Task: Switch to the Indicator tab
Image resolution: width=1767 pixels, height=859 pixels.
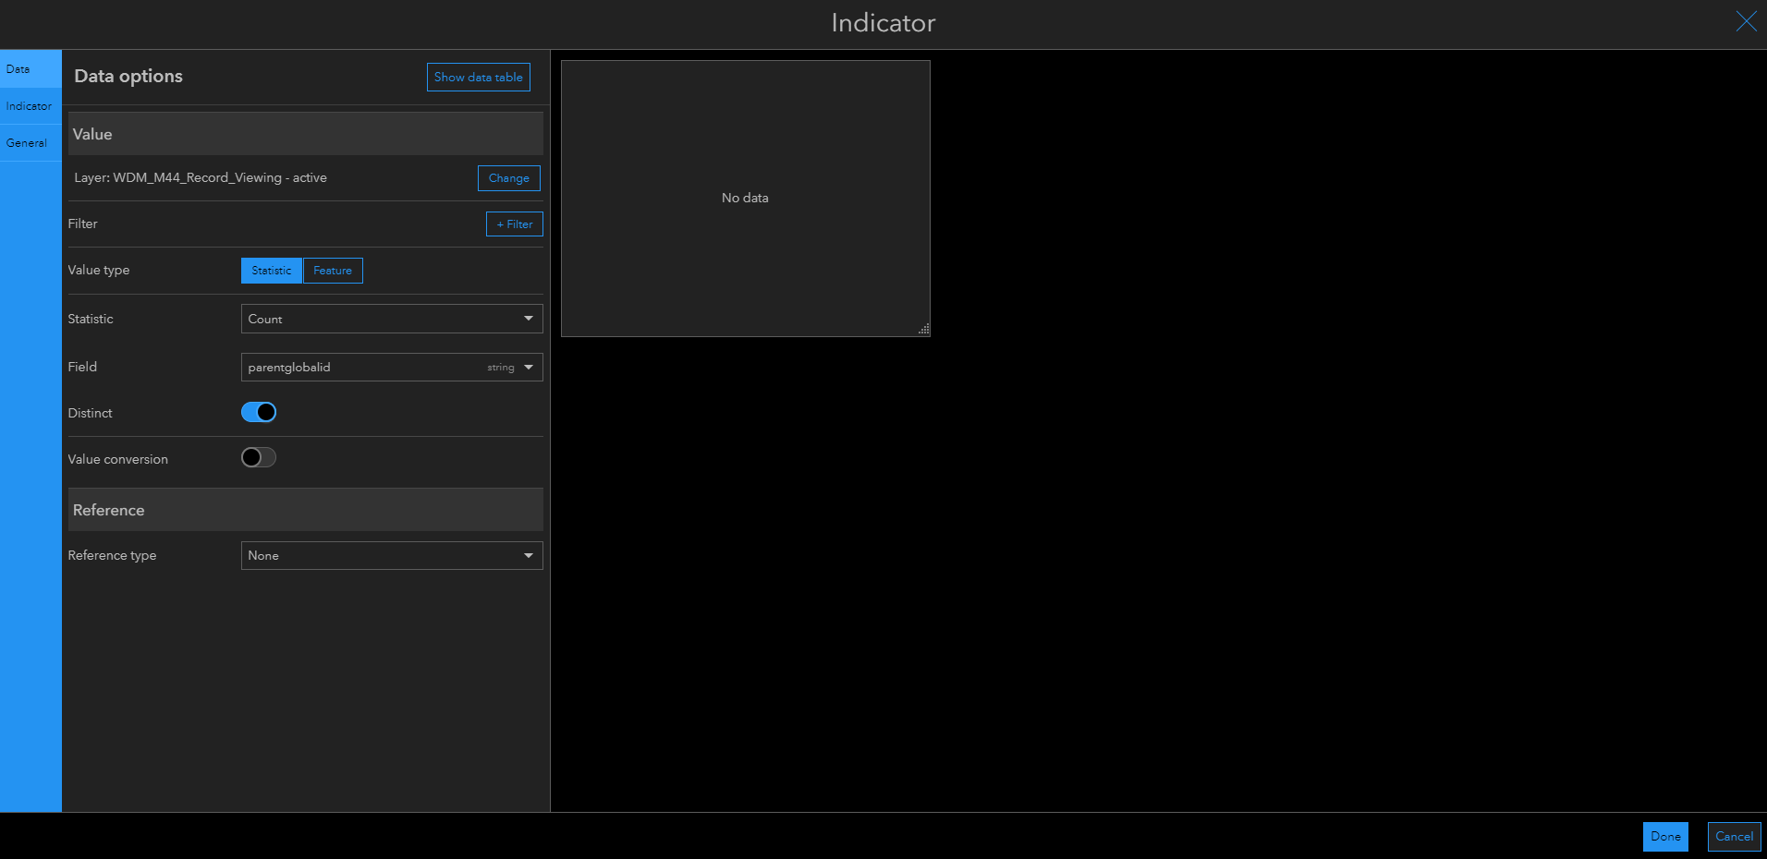Action: [x=30, y=106]
